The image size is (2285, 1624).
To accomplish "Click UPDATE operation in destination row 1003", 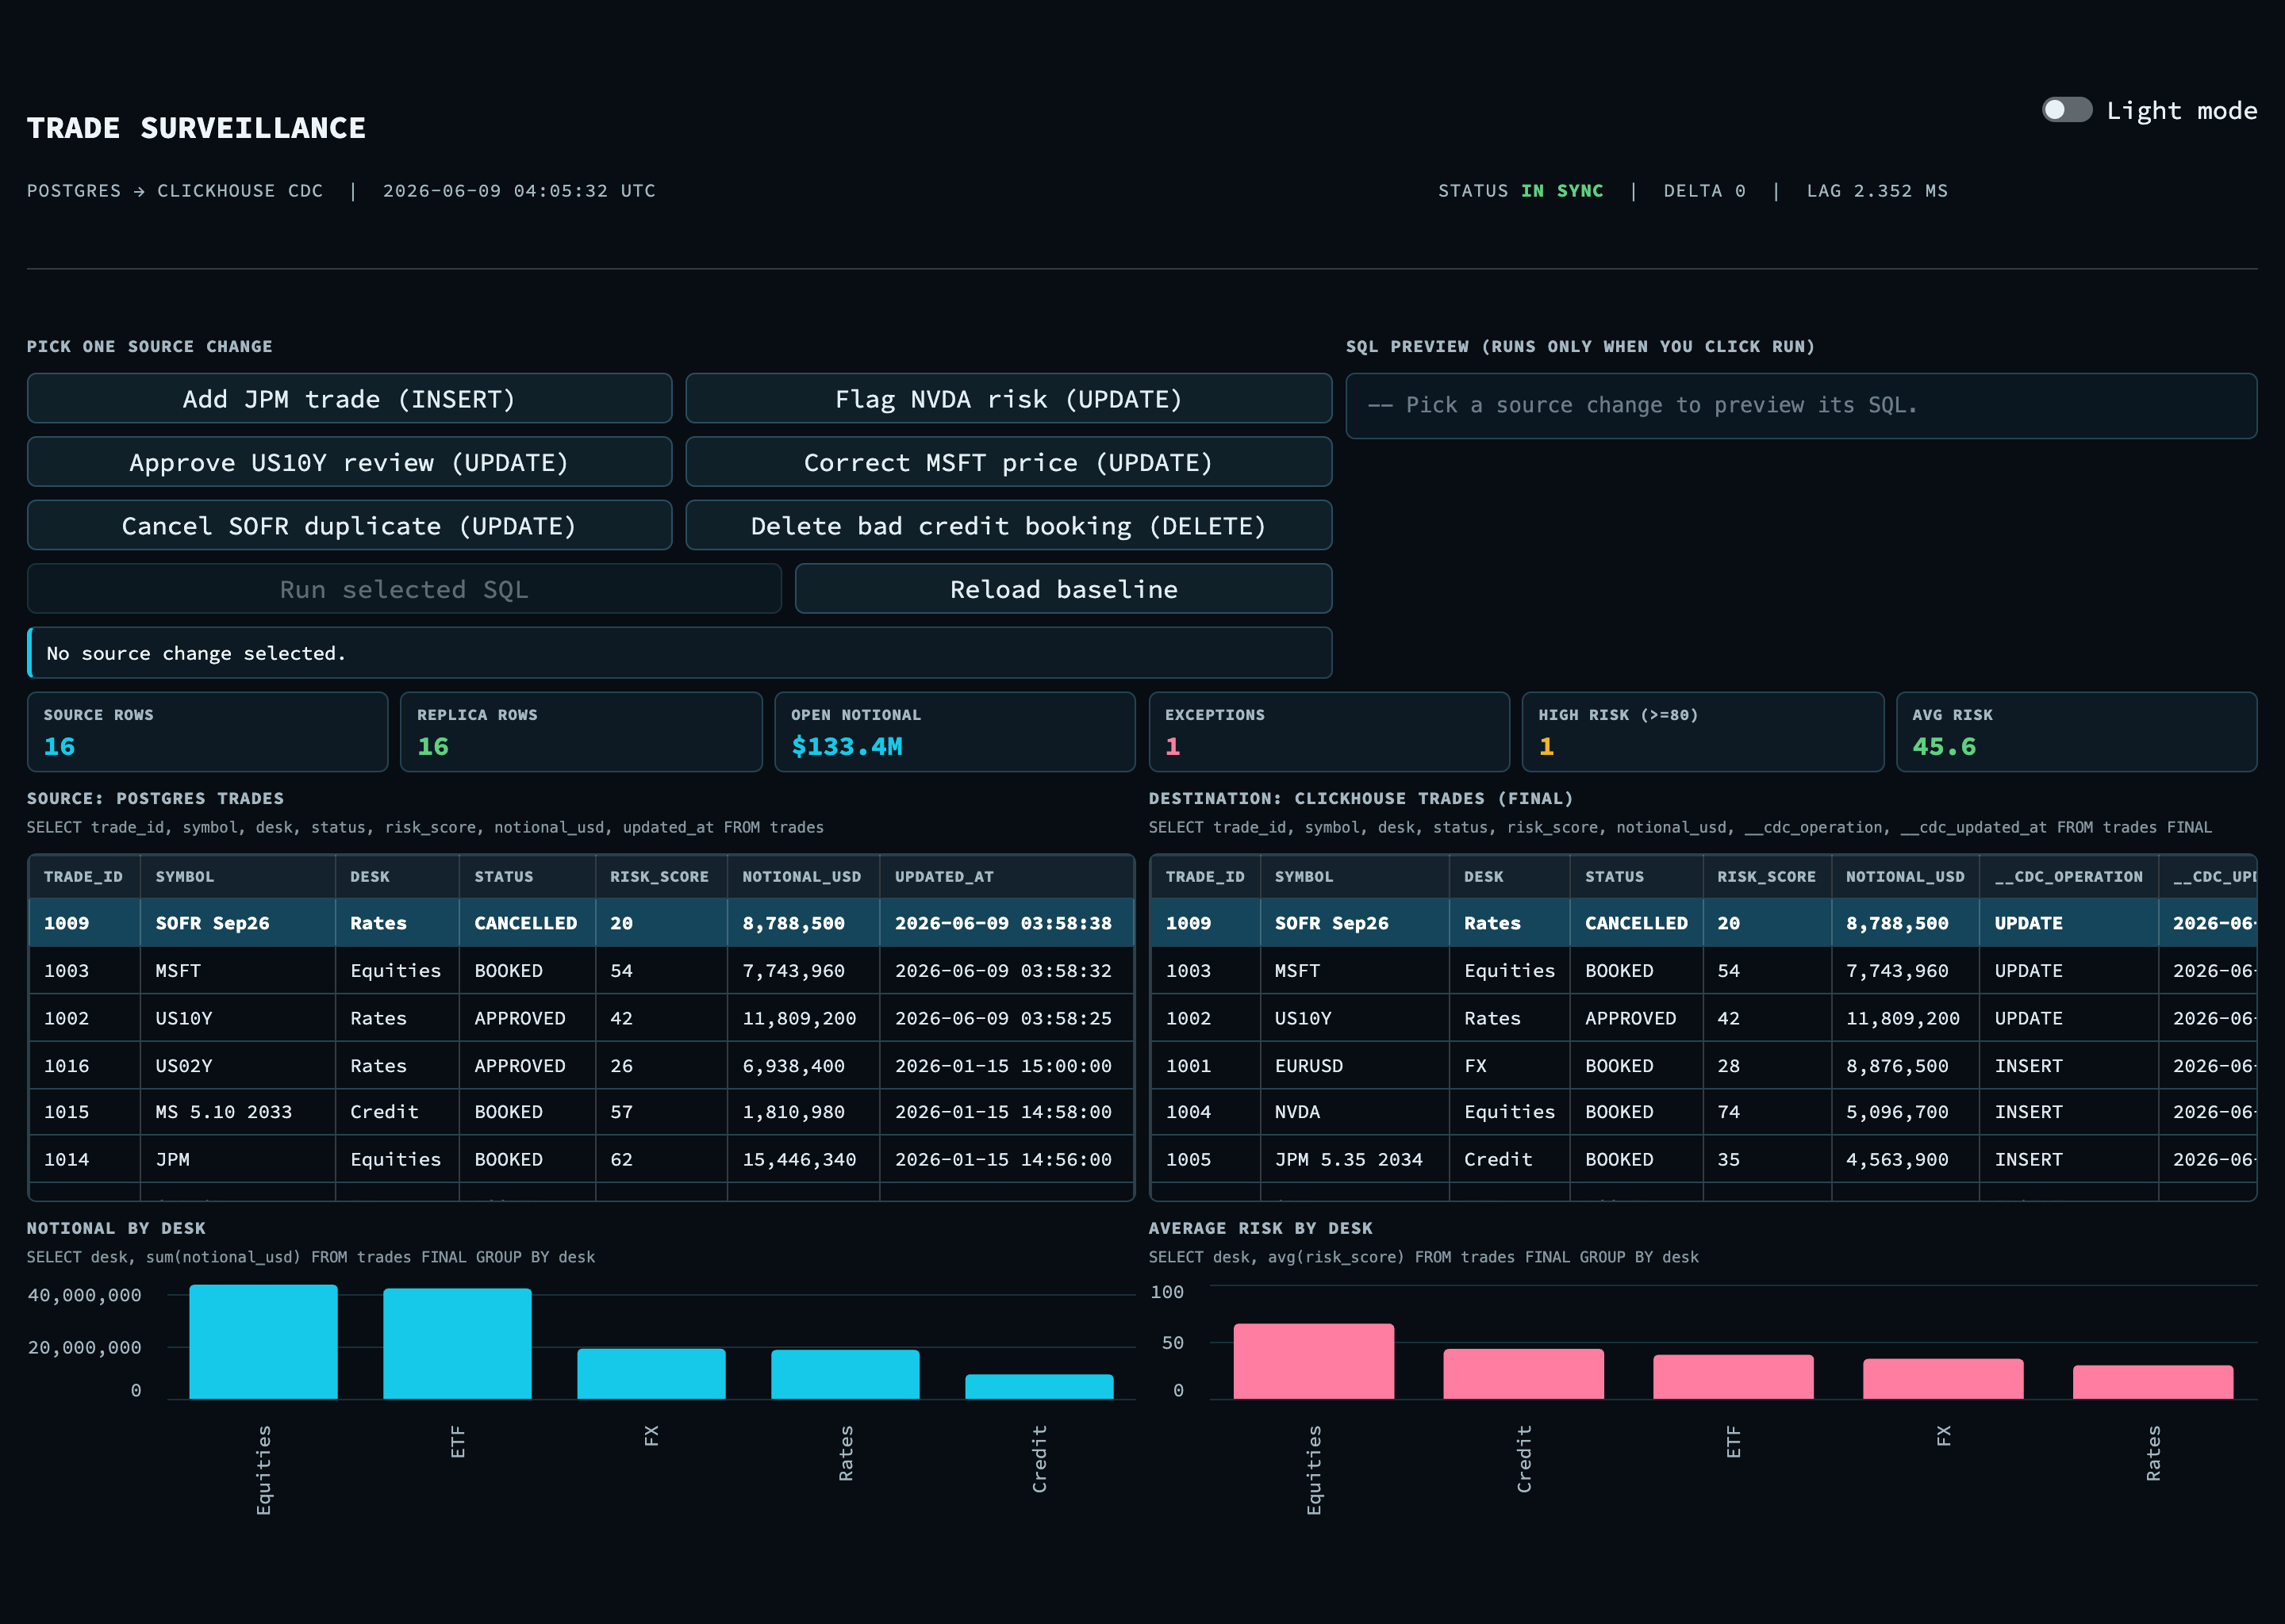I will point(2068,971).
